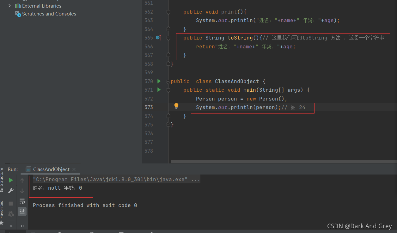
Task: Click the toString method name on line 565
Action: click(x=240, y=38)
